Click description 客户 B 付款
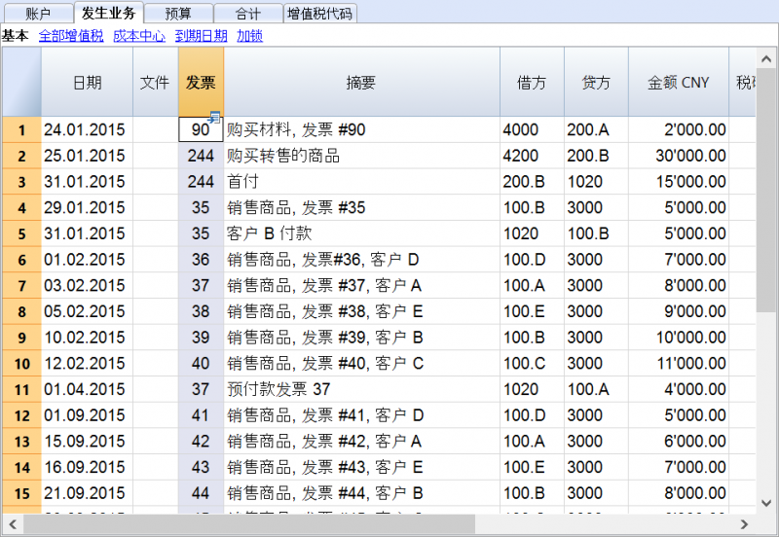The height and width of the screenshot is (537, 779). [x=361, y=233]
